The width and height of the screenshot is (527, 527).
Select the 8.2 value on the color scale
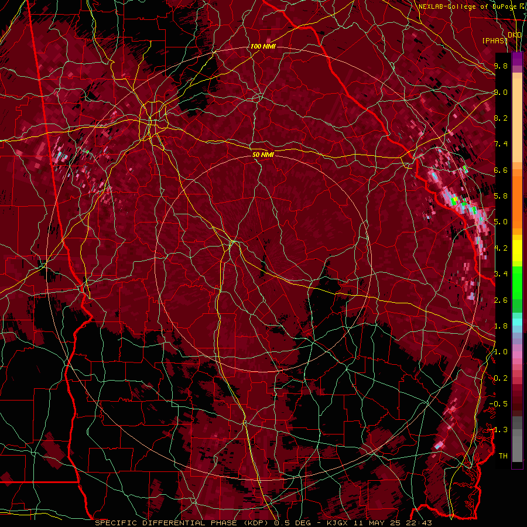[x=501, y=118]
